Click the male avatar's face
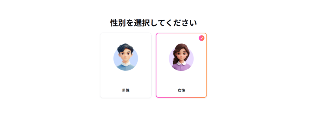310x125 pixels. [x=126, y=55]
